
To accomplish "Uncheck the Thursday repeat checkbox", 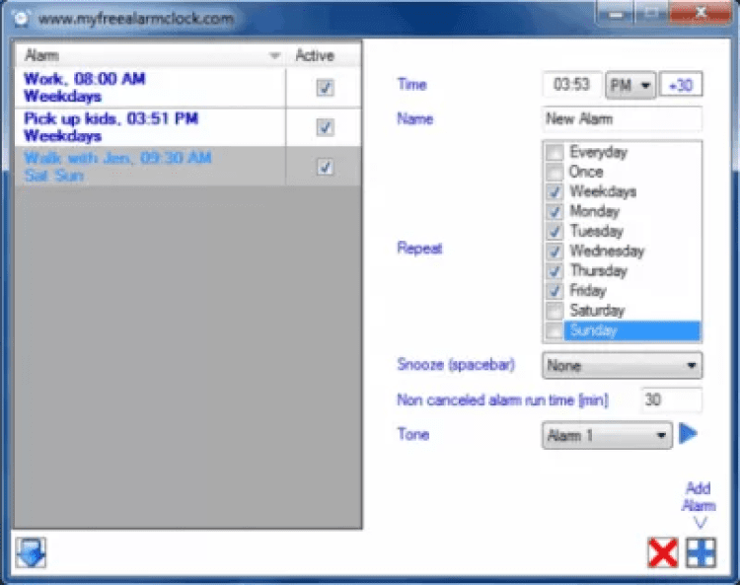I will [555, 271].
